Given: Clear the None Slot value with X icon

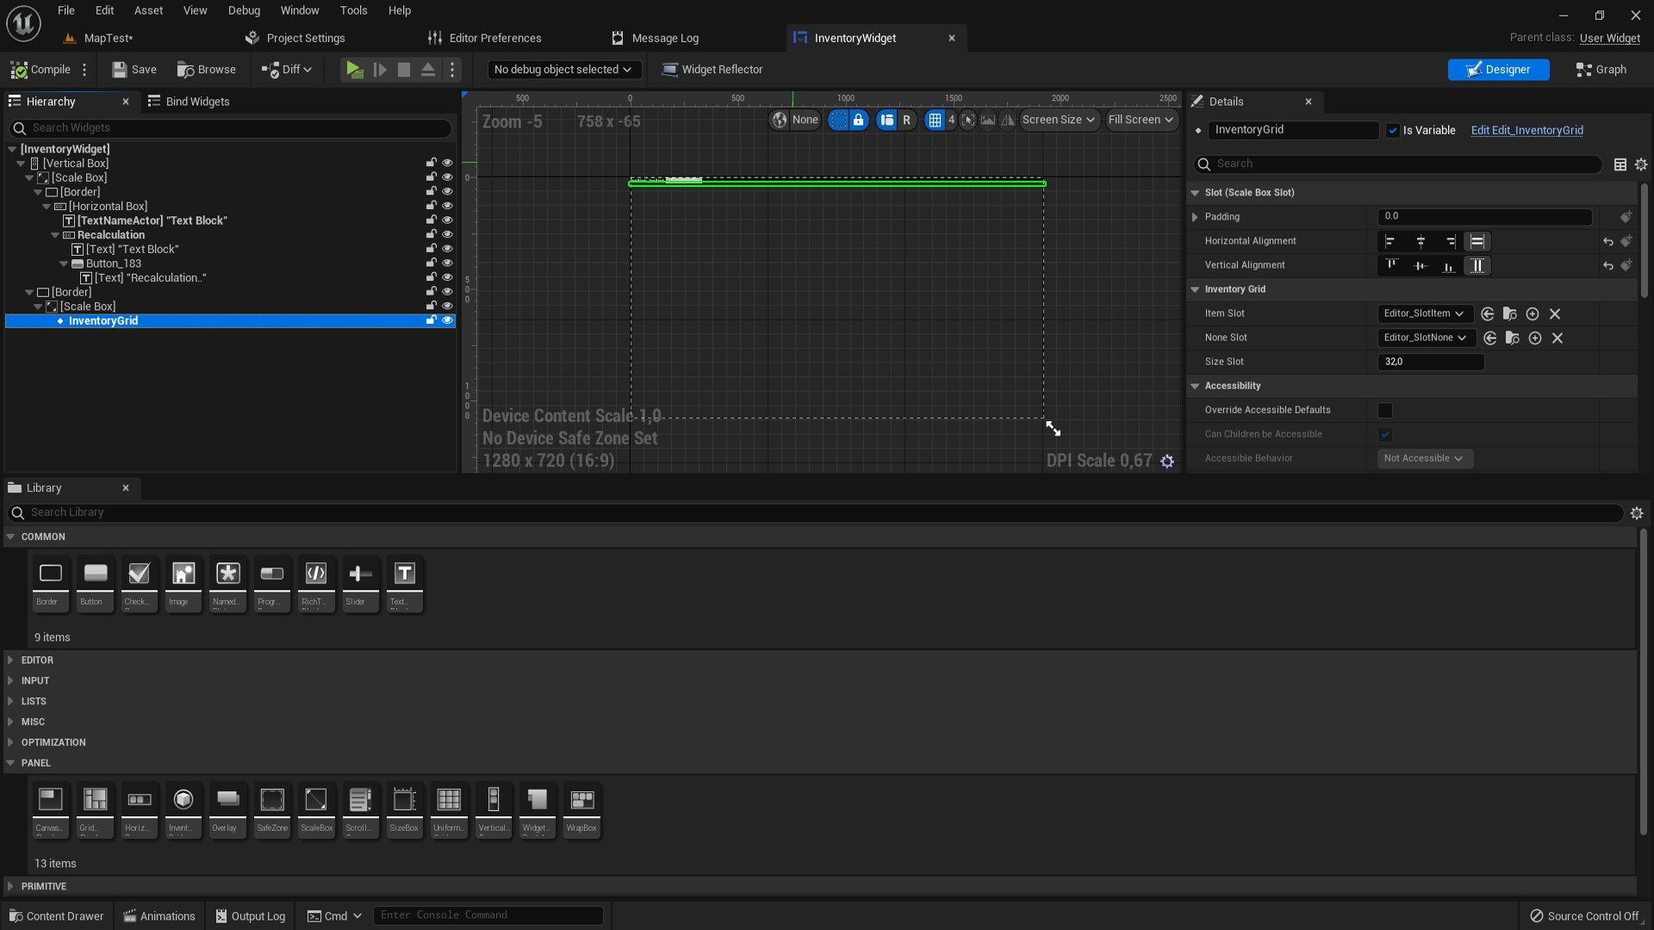Looking at the screenshot, I should point(1558,338).
